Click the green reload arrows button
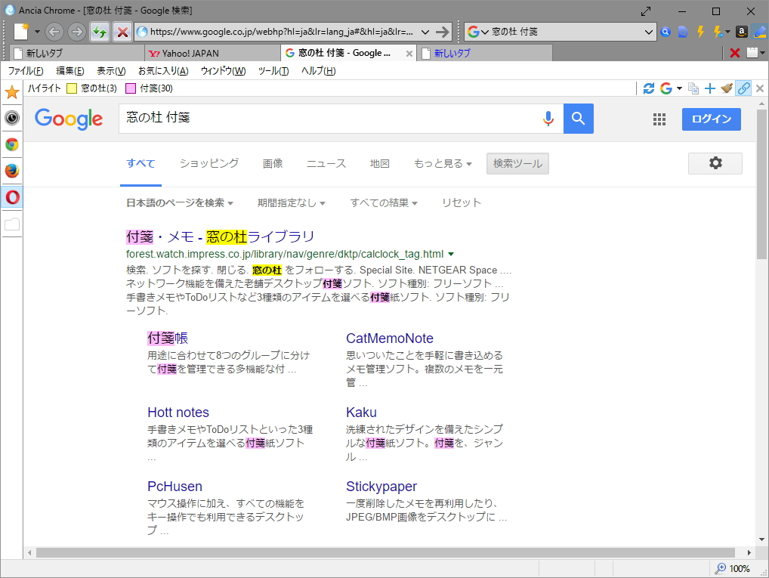769x578 pixels. click(100, 32)
